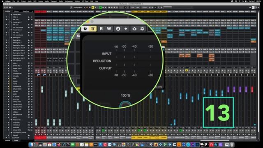The width and height of the screenshot is (263, 148).
Task: Select the red first channel name label
Action: 37,137
